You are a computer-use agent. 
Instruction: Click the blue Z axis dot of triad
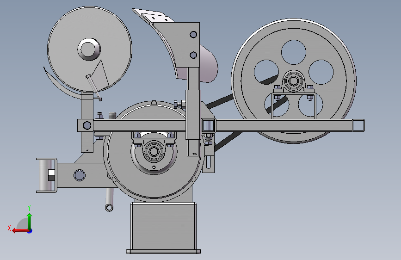tap(30, 231)
